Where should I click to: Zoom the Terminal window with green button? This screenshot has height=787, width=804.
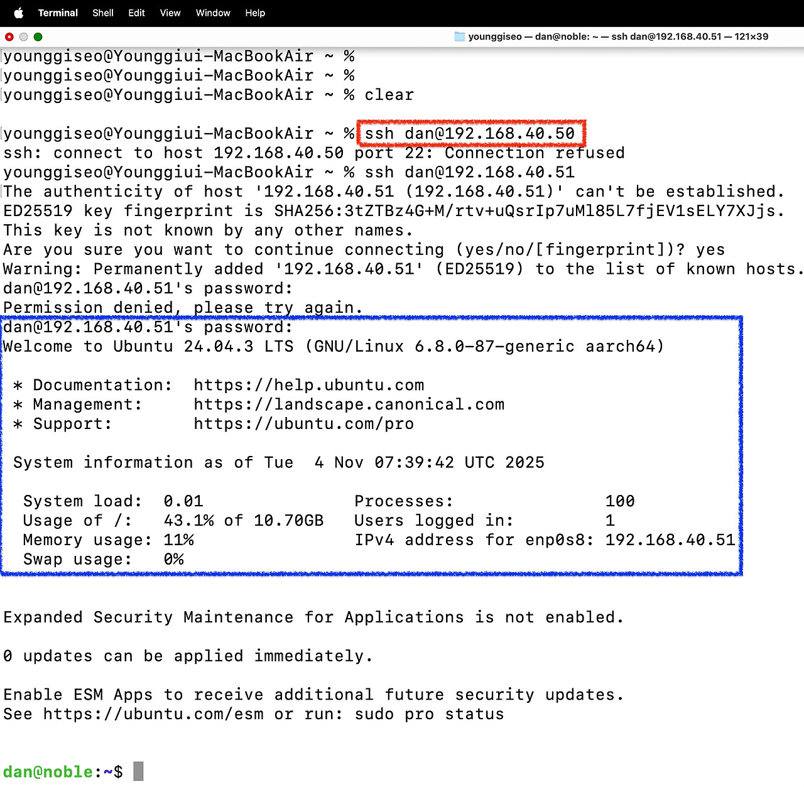point(38,37)
